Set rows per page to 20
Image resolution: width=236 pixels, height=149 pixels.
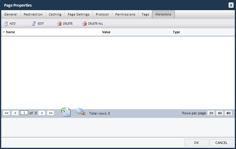[211, 113]
